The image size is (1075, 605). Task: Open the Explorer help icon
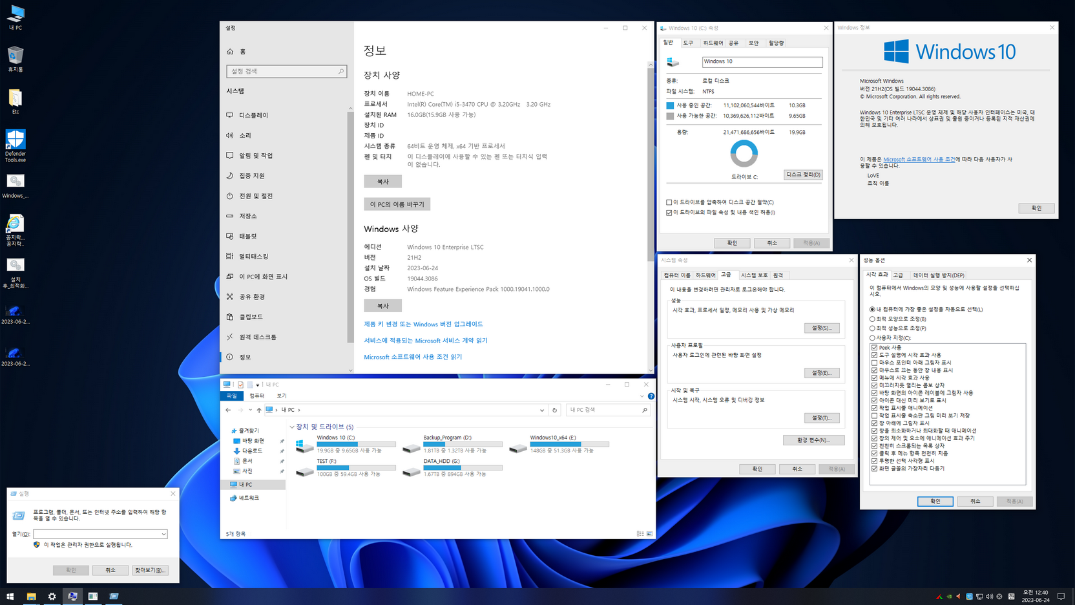tap(651, 396)
